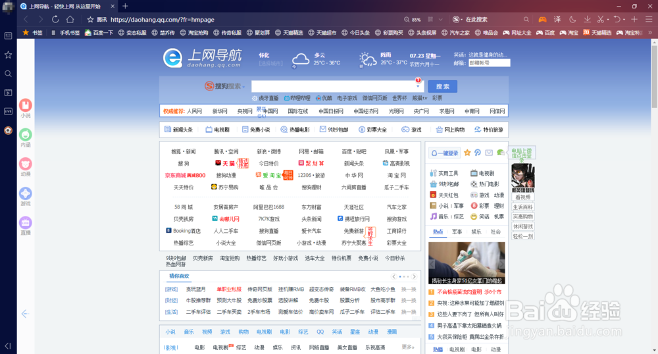Open the 手机书签 bookmark
This screenshot has width=658, height=354.
(65, 32)
